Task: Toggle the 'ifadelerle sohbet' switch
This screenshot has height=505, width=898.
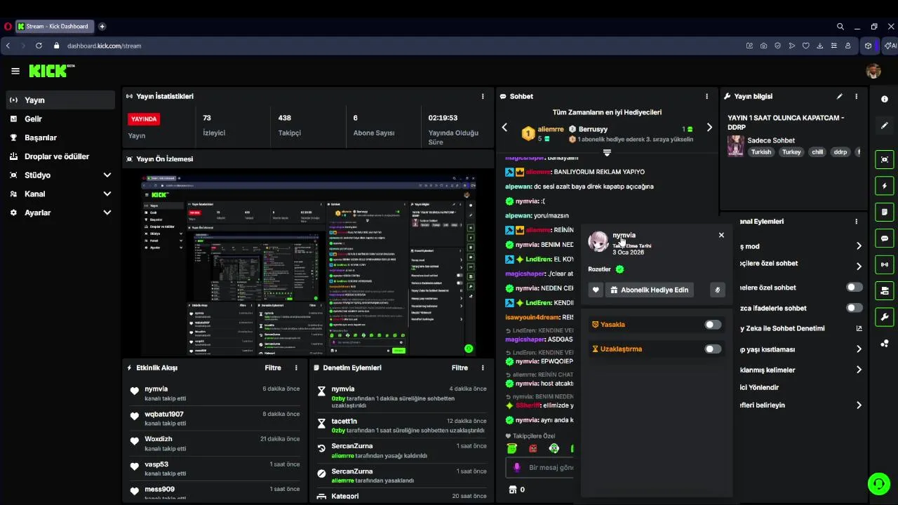Action: (x=855, y=308)
